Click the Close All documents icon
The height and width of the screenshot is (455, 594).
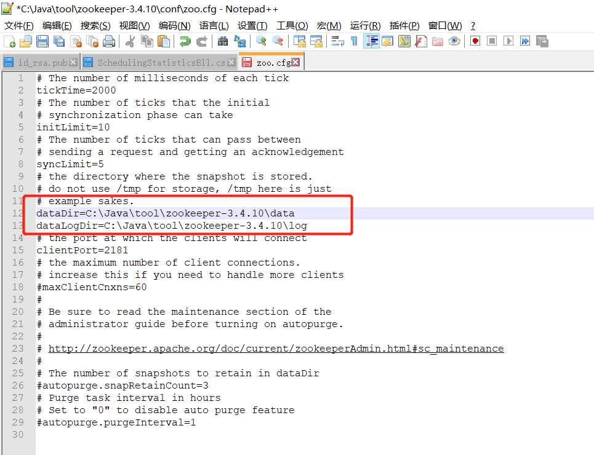[x=92, y=41]
